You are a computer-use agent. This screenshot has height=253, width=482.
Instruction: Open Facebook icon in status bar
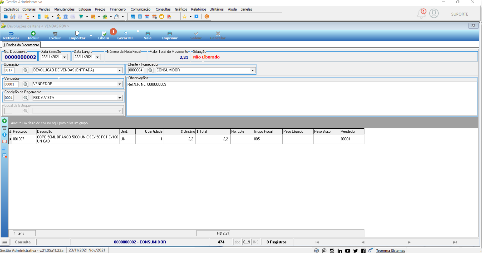pyautogui.click(x=363, y=250)
